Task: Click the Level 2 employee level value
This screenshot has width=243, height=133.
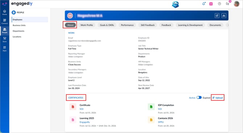Action: coord(71,80)
